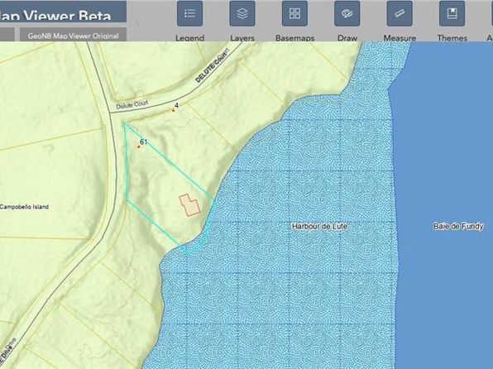Click the Themes text label
Screen dimensions: 493x369
(452, 38)
